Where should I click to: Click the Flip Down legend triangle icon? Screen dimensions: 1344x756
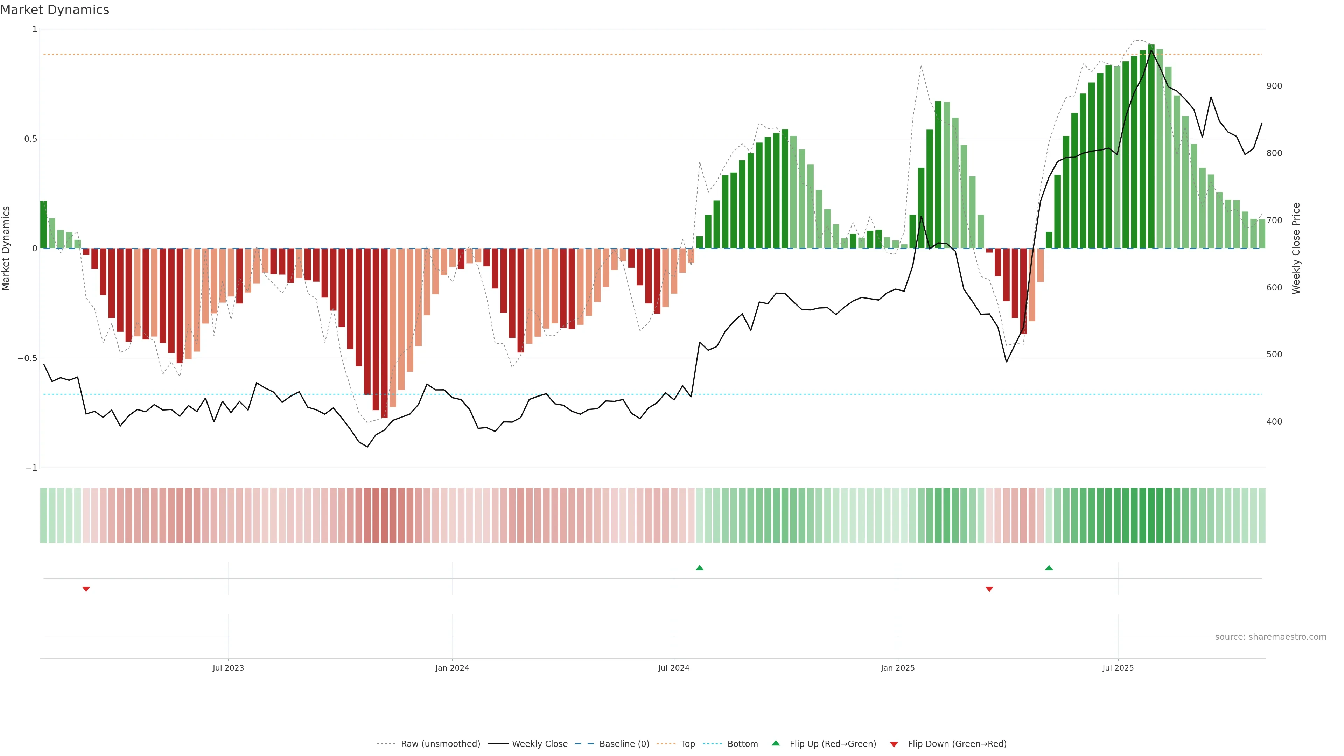point(894,744)
